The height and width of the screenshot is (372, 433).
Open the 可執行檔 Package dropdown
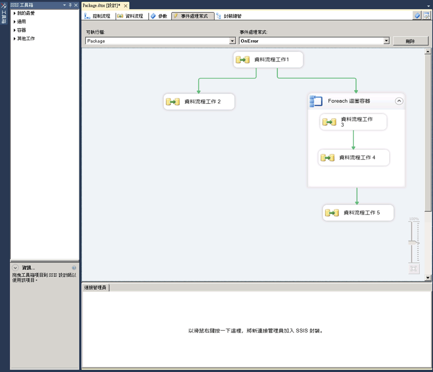(x=232, y=41)
